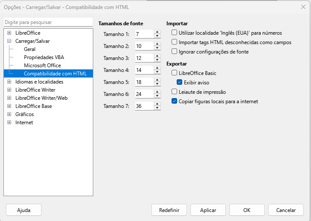Viewport: 311px width, 221px height.
Task: Click the Tamanho 3 value field
Action: point(145,58)
